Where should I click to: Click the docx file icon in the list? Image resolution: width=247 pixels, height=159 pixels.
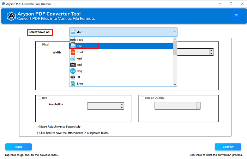pos(73,40)
